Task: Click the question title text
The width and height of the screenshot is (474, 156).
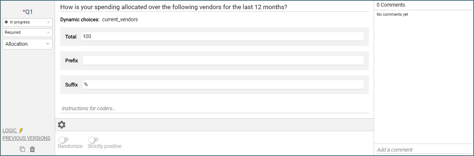Action: click(x=173, y=7)
